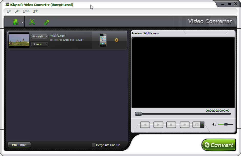
Task: Enable Merge into One File
Action: pos(94,145)
